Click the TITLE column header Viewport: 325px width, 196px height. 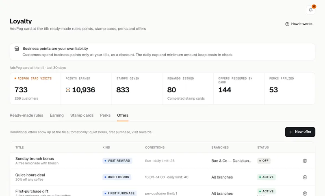pos(19,147)
